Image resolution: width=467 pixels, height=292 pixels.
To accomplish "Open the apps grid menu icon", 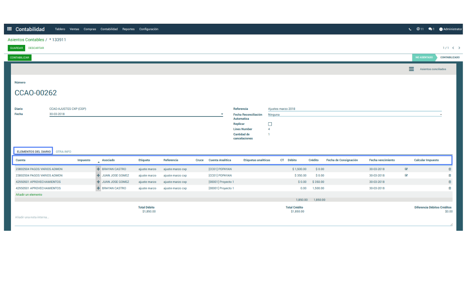I will [9, 29].
